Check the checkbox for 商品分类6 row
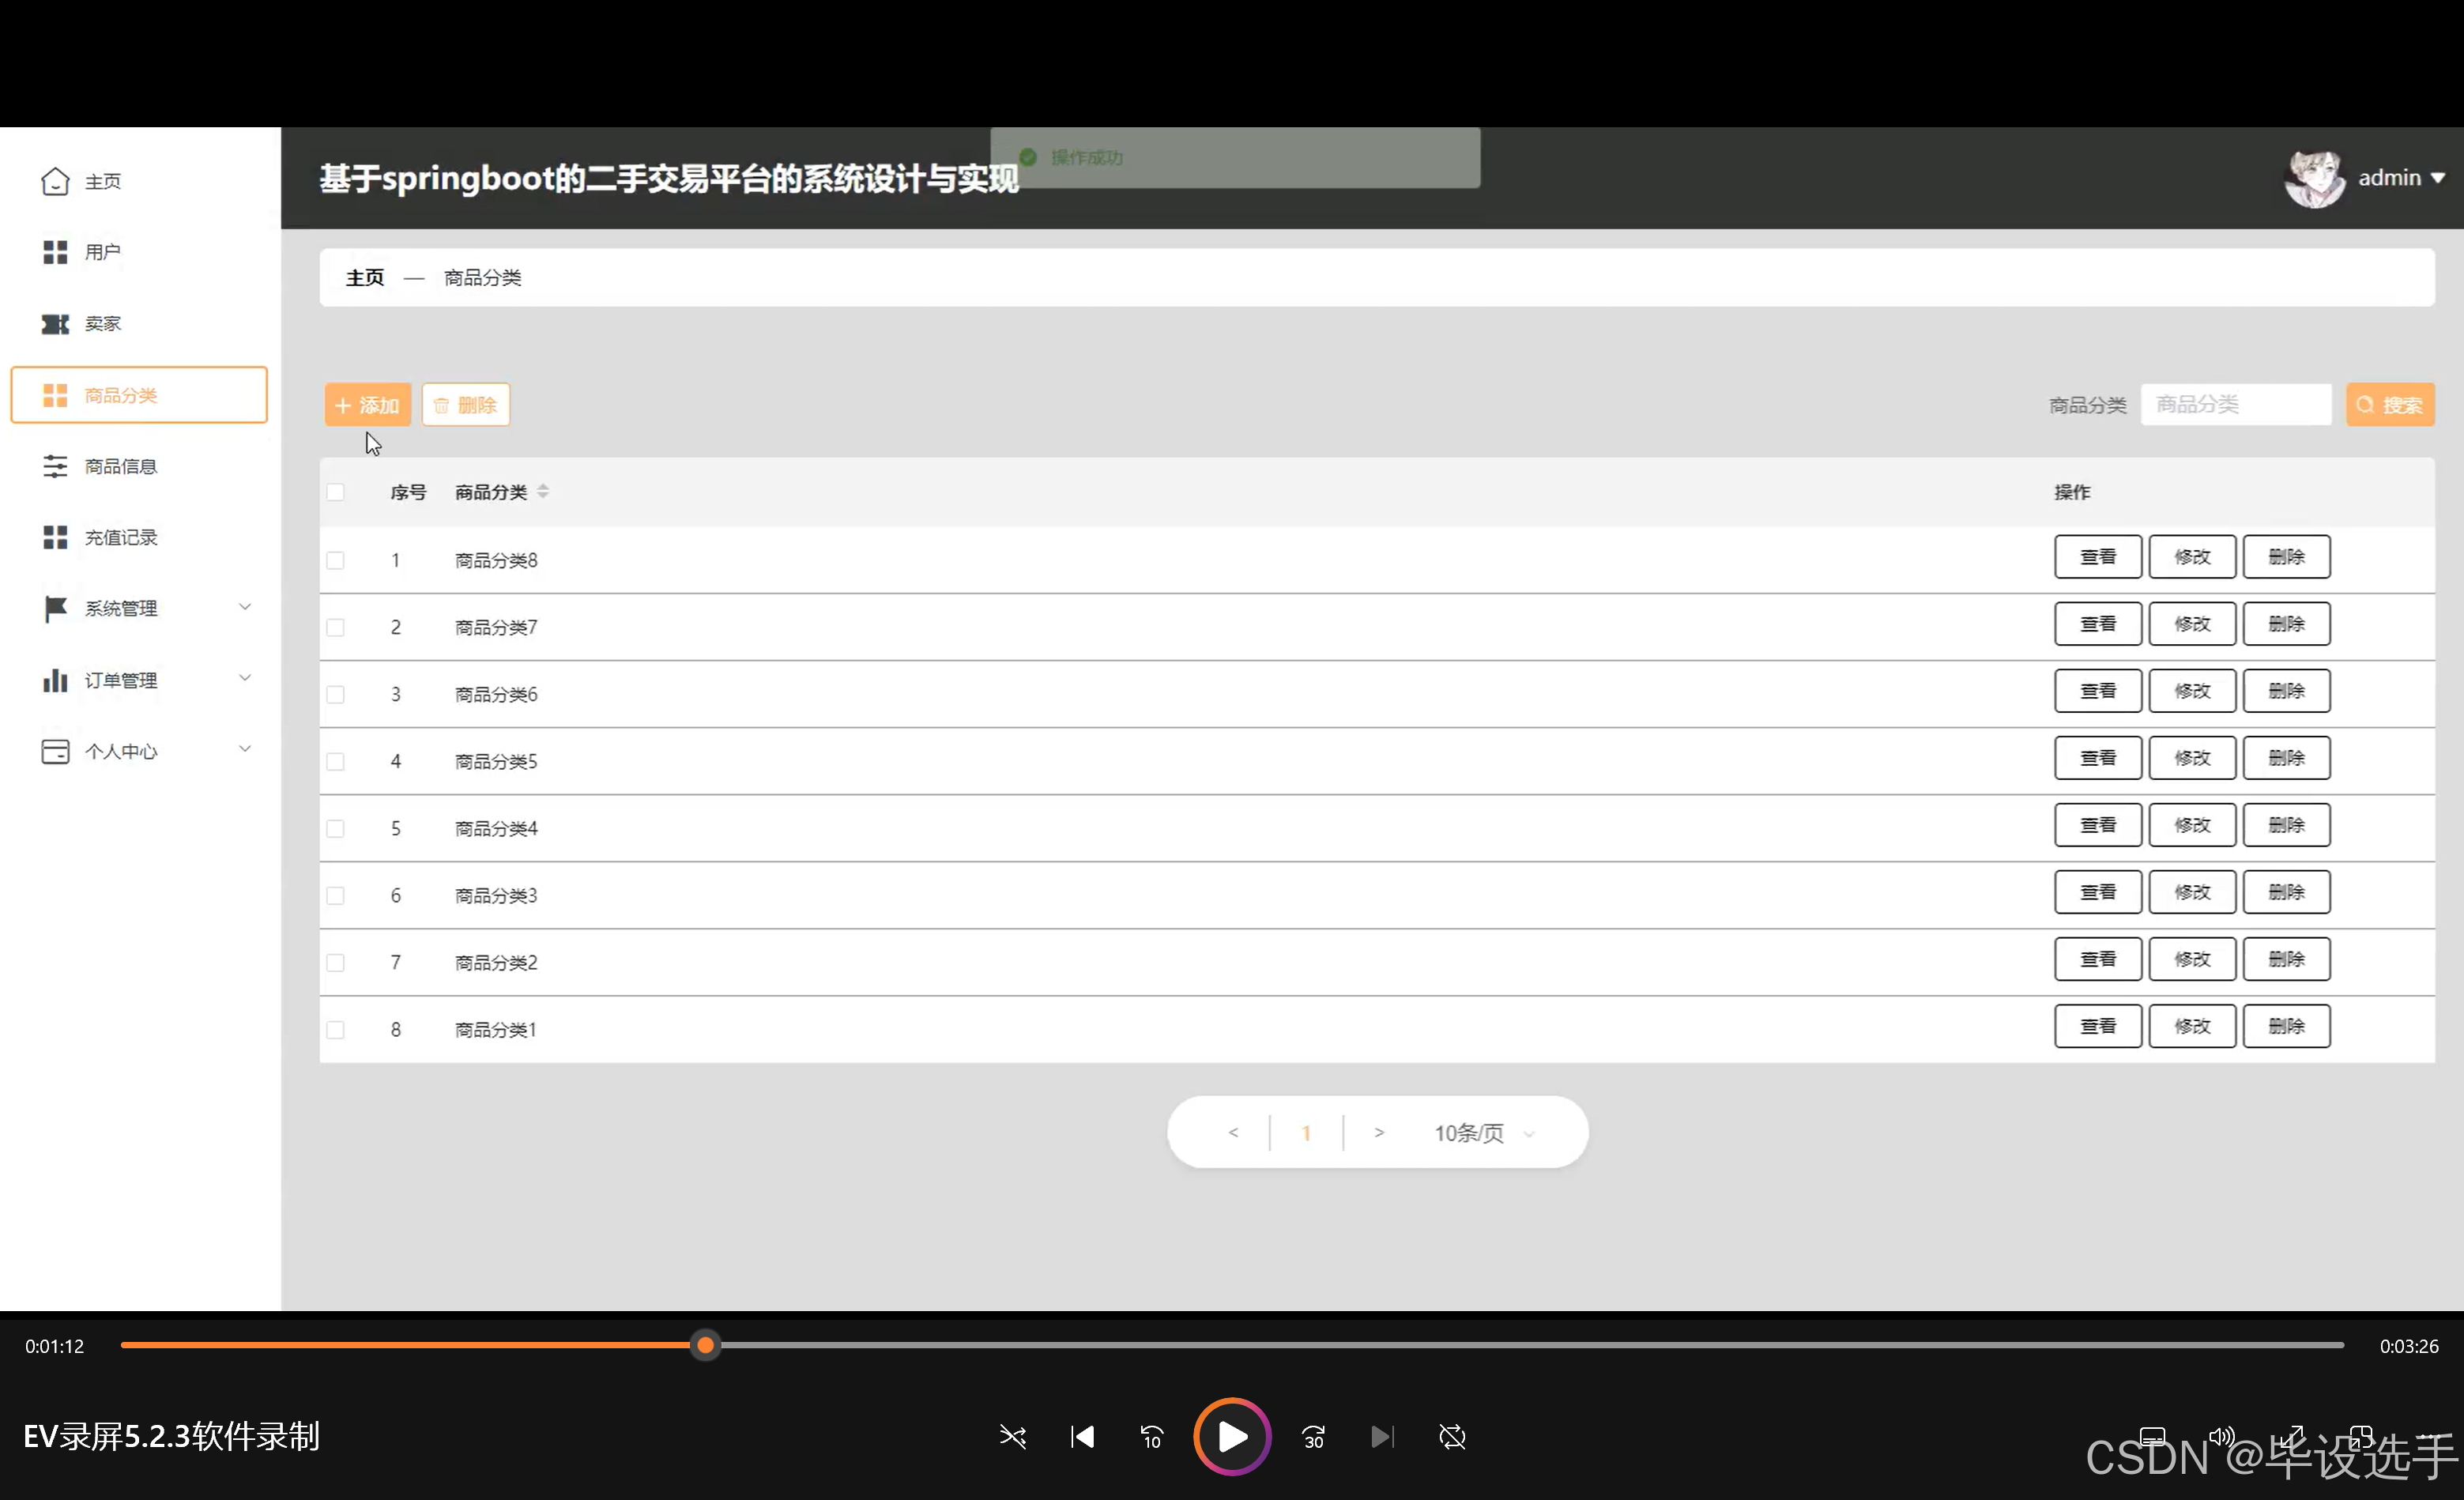The width and height of the screenshot is (2464, 1500). click(x=336, y=694)
